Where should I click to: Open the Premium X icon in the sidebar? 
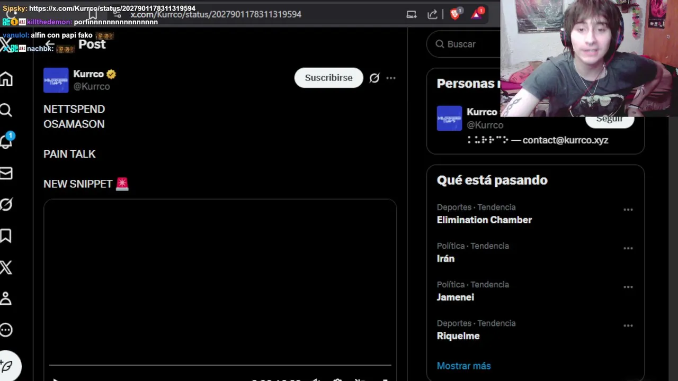[6, 267]
